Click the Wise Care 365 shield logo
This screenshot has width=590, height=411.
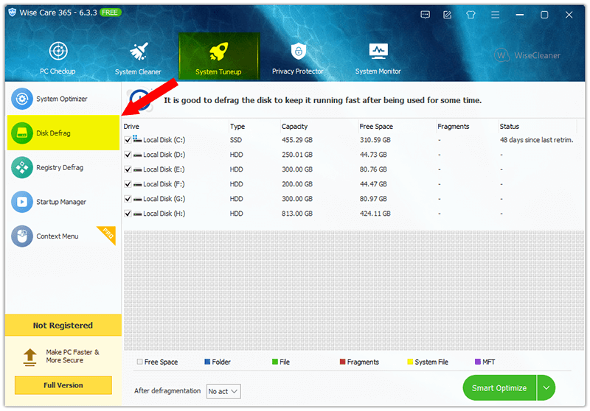13,13
